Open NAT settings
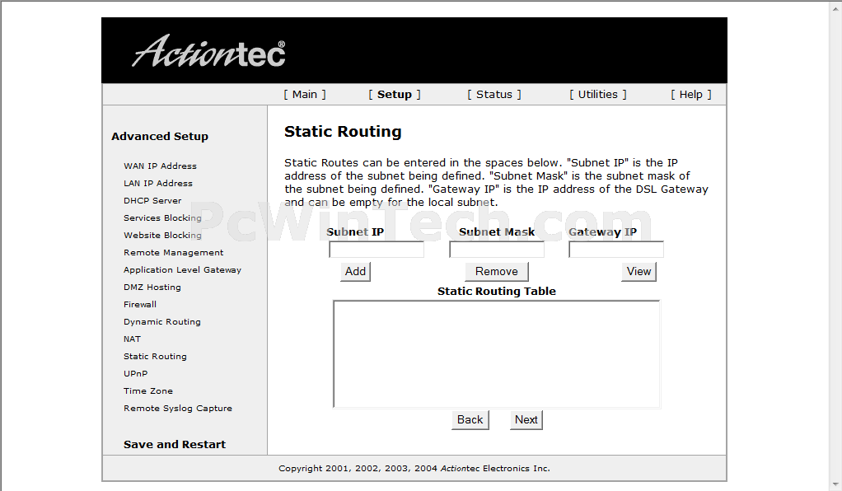Screen dimensions: 842x491 click(x=132, y=339)
